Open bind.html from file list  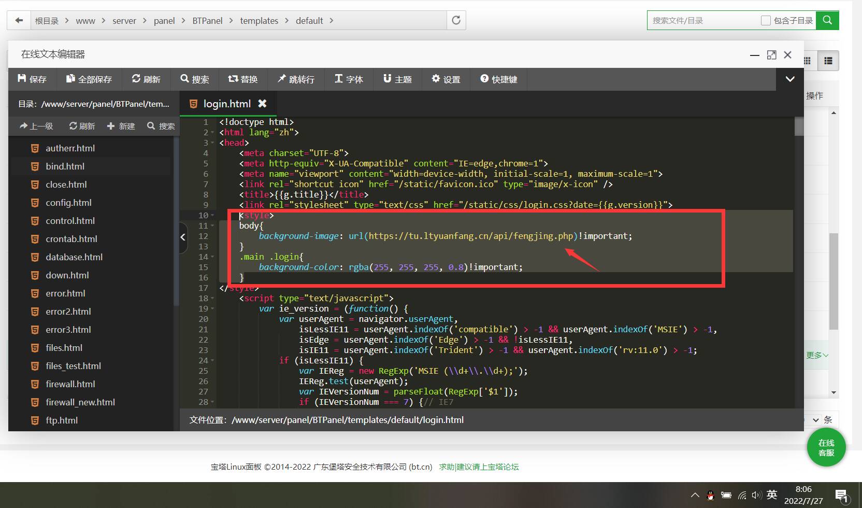(65, 166)
